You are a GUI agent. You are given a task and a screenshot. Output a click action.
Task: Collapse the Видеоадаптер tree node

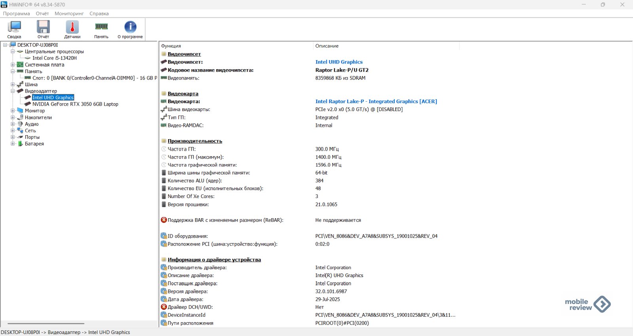(x=13, y=91)
